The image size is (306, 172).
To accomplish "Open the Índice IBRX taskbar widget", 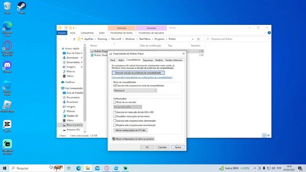I will (x=234, y=168).
